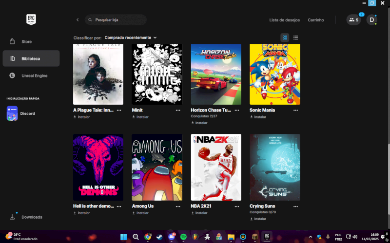Open Among Us cover art
Viewport: 390px width, 243px height.
157,167
